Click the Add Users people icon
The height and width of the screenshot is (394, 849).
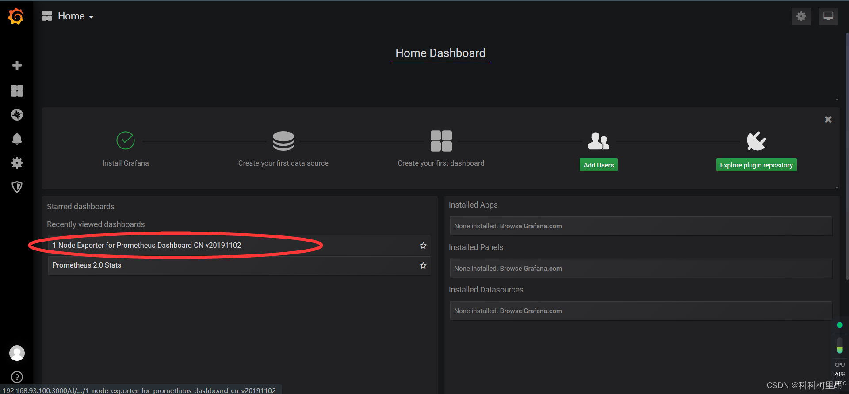coord(599,141)
